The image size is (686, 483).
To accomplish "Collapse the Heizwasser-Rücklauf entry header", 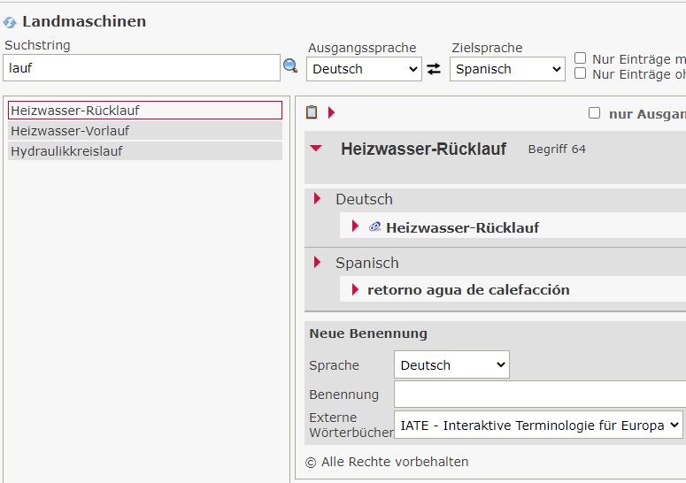I will click(316, 149).
